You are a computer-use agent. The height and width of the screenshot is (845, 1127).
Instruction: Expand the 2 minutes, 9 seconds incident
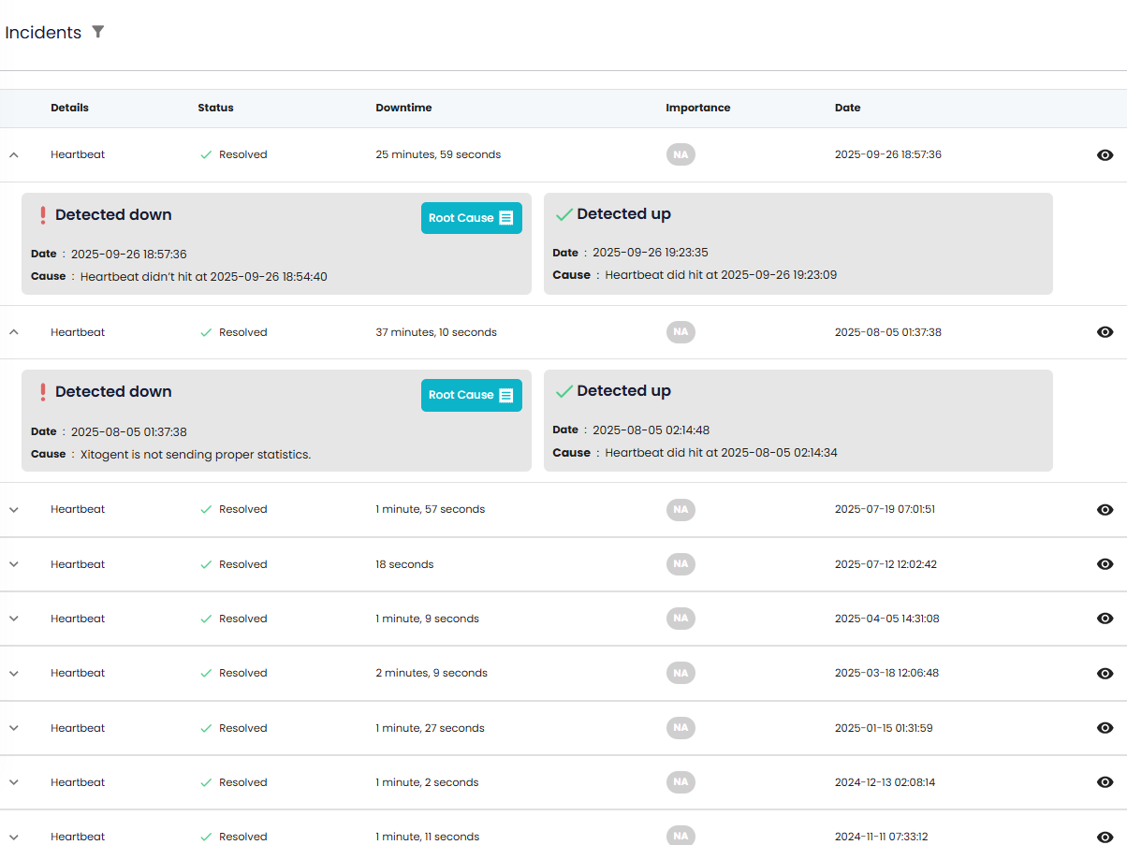pos(13,674)
